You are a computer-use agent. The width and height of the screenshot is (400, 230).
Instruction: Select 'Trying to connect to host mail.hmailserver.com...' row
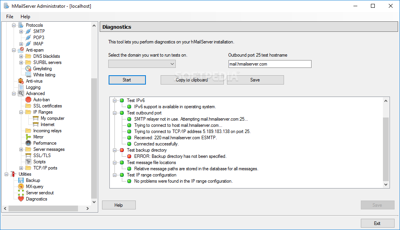tap(178, 125)
